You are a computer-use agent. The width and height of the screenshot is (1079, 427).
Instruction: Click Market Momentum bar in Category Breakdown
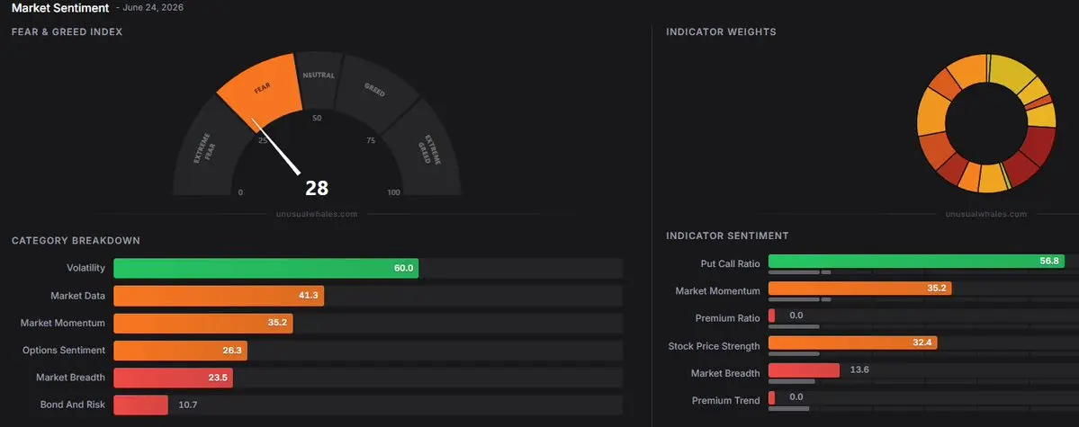click(203, 324)
